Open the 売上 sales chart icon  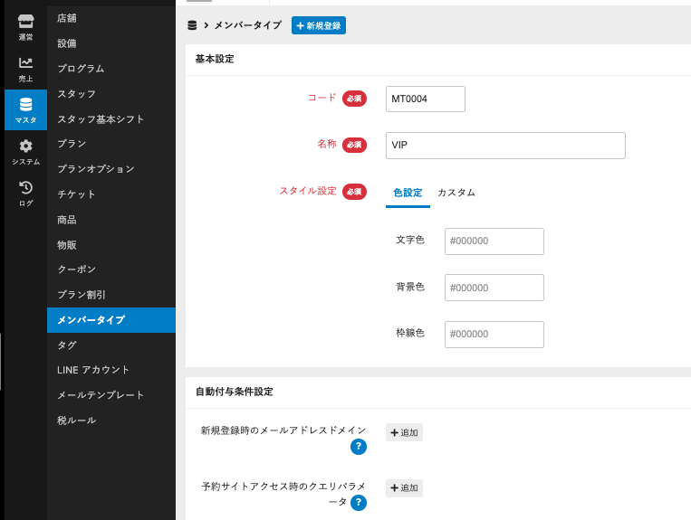tap(25, 68)
